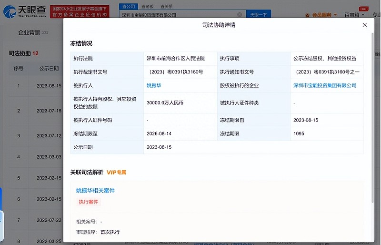This screenshot has width=381, height=245.
Task: Click the VIP专属 label
Action: point(116,173)
